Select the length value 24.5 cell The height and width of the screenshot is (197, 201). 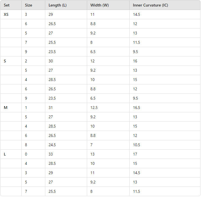[x=52, y=145]
